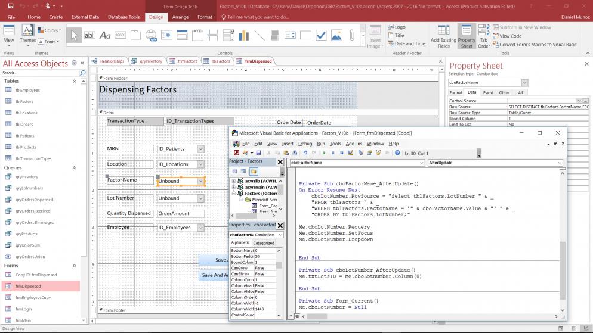The image size is (593, 333).
Task: Click the code window horizontal scrollbar thumb
Action: pos(316,316)
